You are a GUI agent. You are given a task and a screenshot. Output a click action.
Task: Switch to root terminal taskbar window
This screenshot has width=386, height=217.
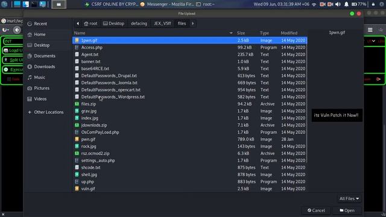pyautogui.click(x=206, y=4)
